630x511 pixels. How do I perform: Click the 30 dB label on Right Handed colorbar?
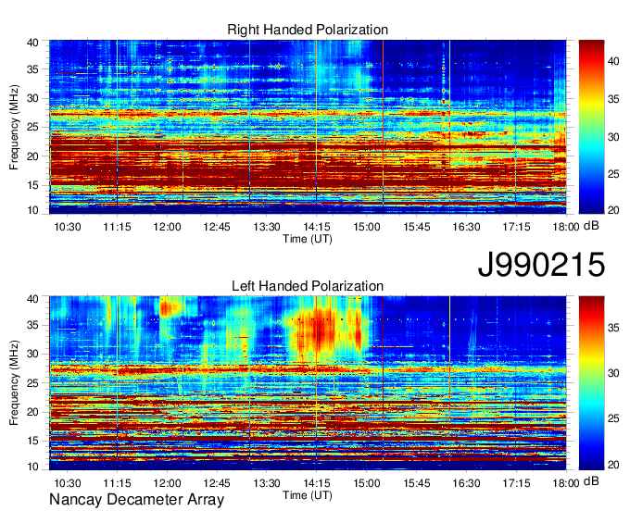coord(613,137)
